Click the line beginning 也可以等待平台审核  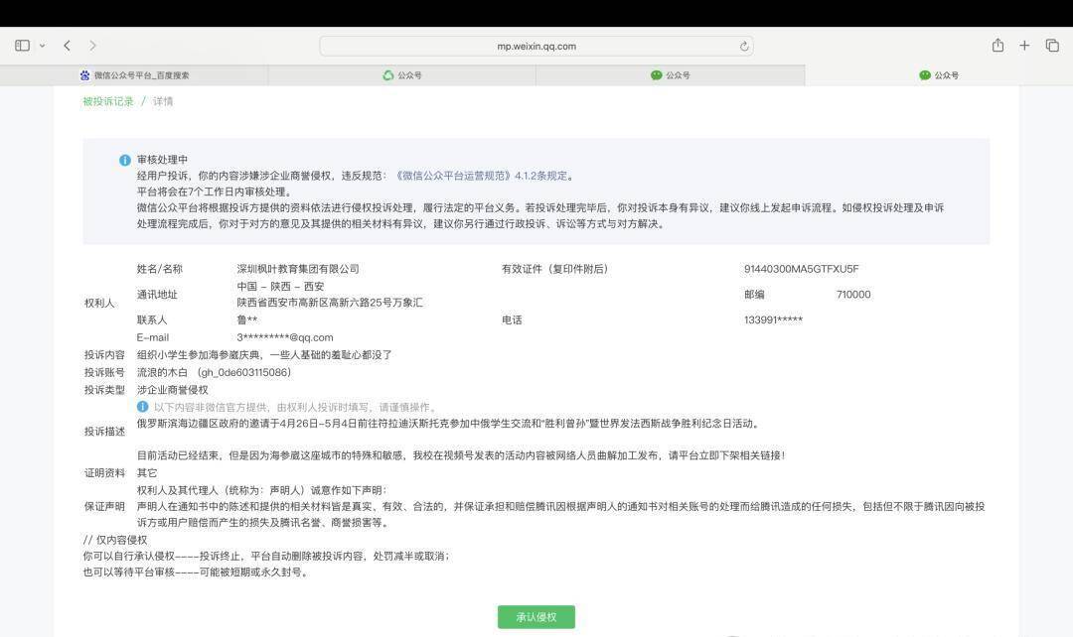(x=197, y=573)
